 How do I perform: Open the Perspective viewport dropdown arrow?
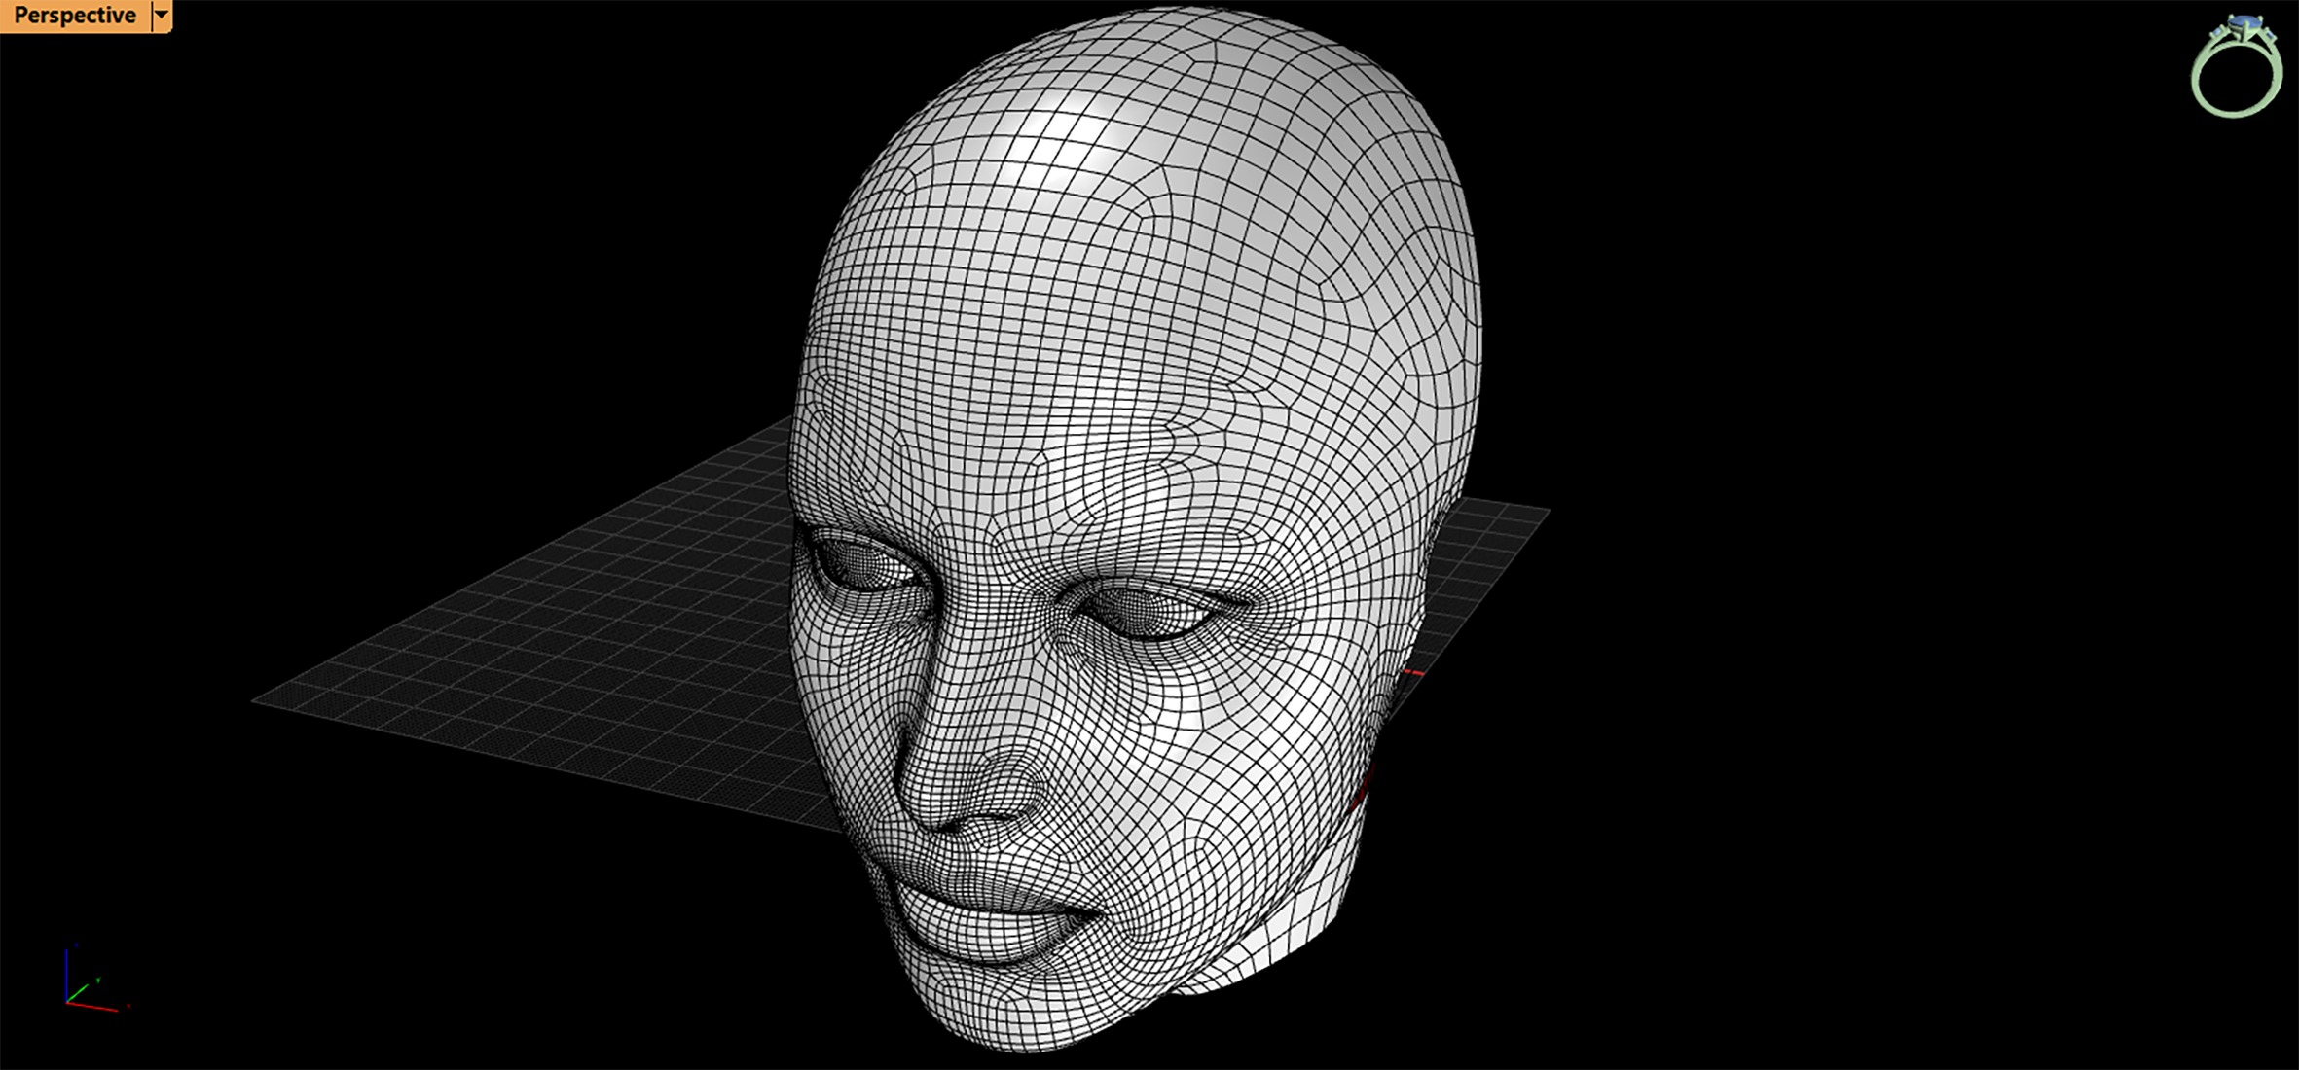163,16
